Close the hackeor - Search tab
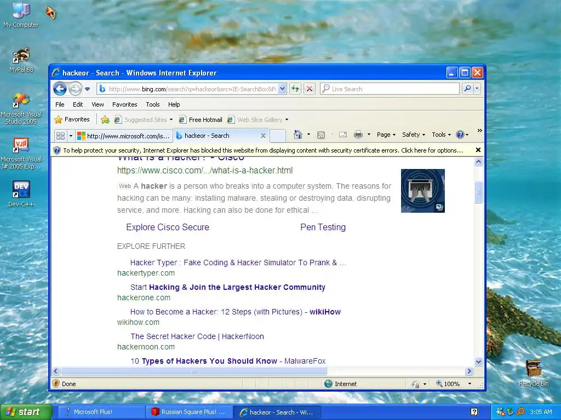 [264, 136]
